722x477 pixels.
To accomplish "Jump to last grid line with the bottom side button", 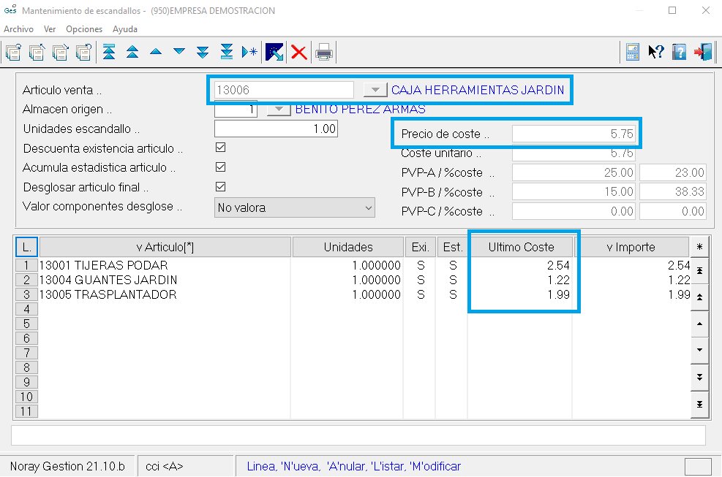I will 699,405.
